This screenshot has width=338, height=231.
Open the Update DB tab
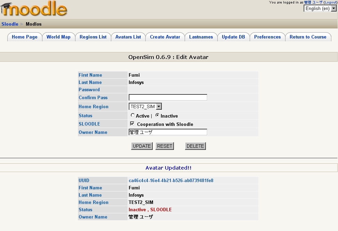(233, 37)
